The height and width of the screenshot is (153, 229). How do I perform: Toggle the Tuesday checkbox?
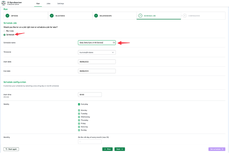tap(79, 114)
